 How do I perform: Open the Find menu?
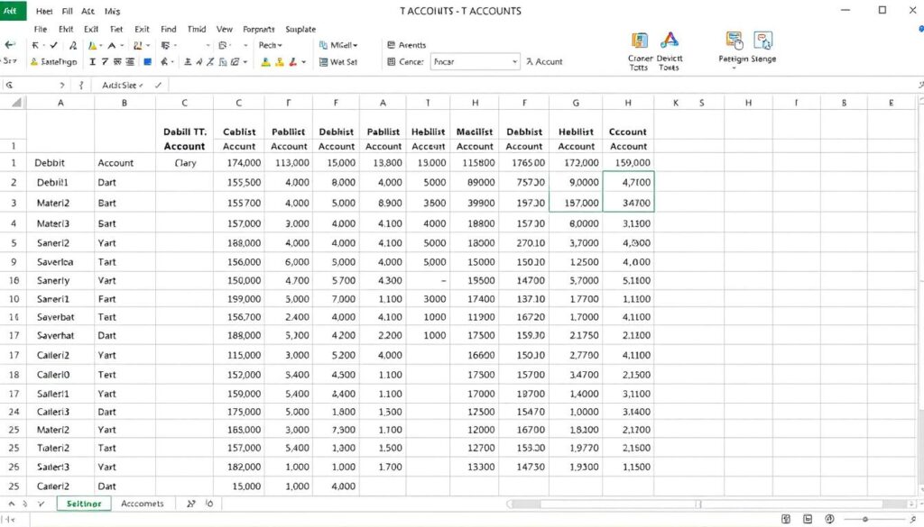tap(169, 29)
